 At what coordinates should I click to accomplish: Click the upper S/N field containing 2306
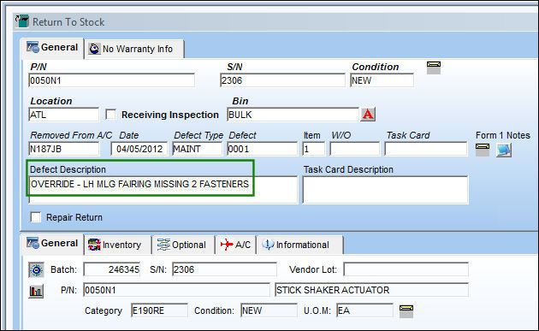point(282,80)
